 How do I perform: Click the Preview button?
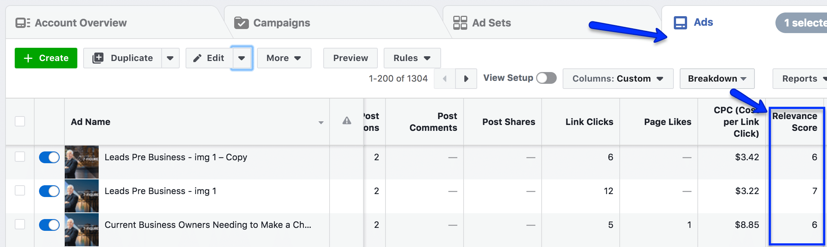(351, 58)
